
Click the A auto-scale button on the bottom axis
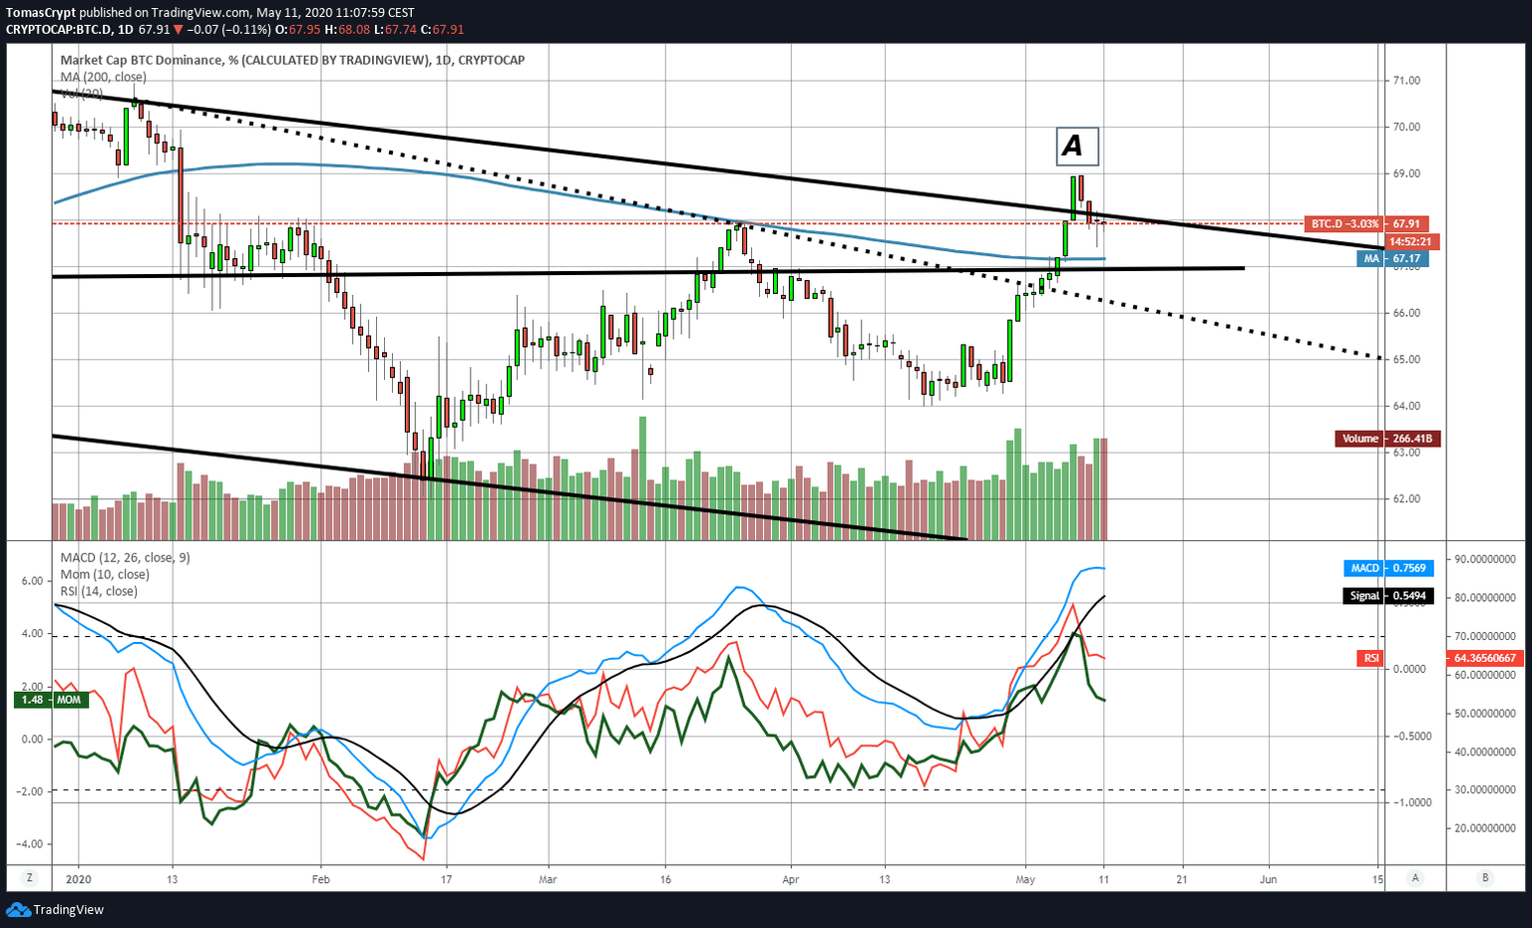(1414, 878)
